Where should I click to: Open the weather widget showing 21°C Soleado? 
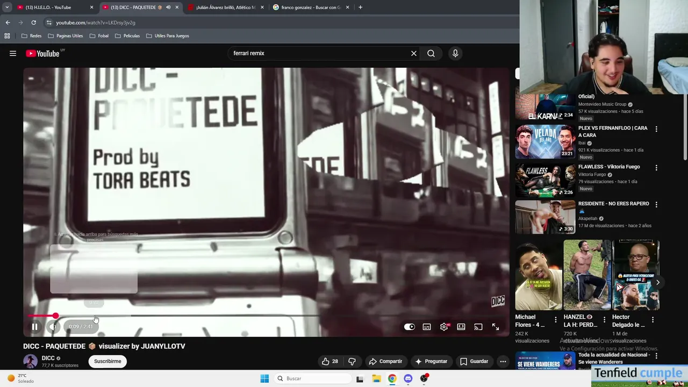[x=20, y=378]
